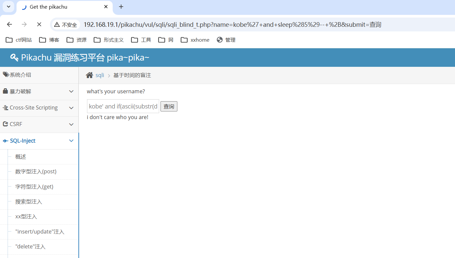Viewport: 455px width, 258px height.
Task: Focus the address bar URL
Action: click(232, 24)
